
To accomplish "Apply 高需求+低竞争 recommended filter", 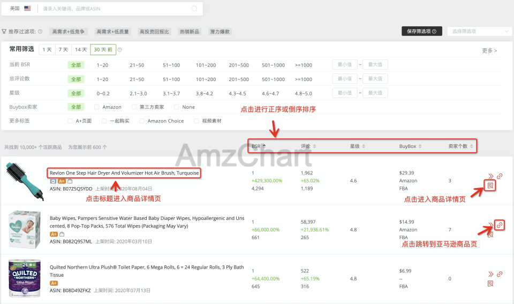I will click(68, 32).
